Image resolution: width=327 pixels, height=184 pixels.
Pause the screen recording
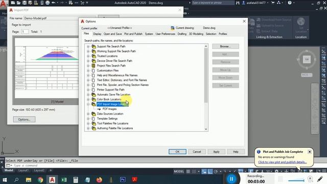point(231,179)
